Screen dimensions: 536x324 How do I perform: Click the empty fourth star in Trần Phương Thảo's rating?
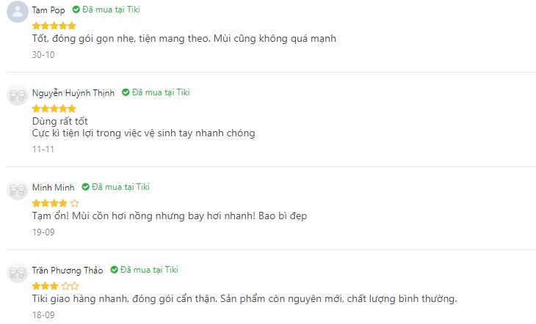pos(65,286)
